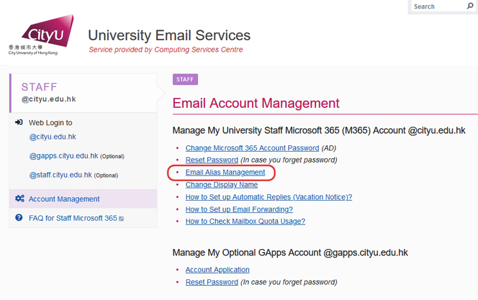Click the Account Management gears icon

pos(19,199)
